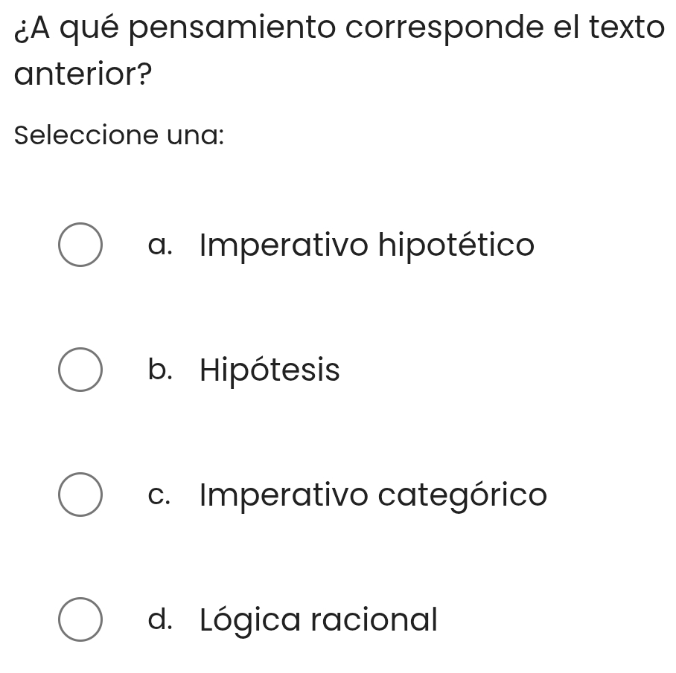The image size is (676, 673).
Task: Click the letter "d." before Lógica racional
Action: [161, 619]
